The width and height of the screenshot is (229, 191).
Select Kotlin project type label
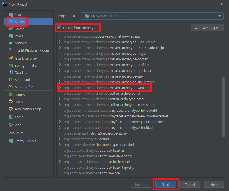[19, 117]
